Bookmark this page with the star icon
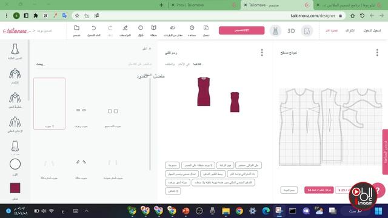Screen dimensions: 388x218 coord(77,16)
